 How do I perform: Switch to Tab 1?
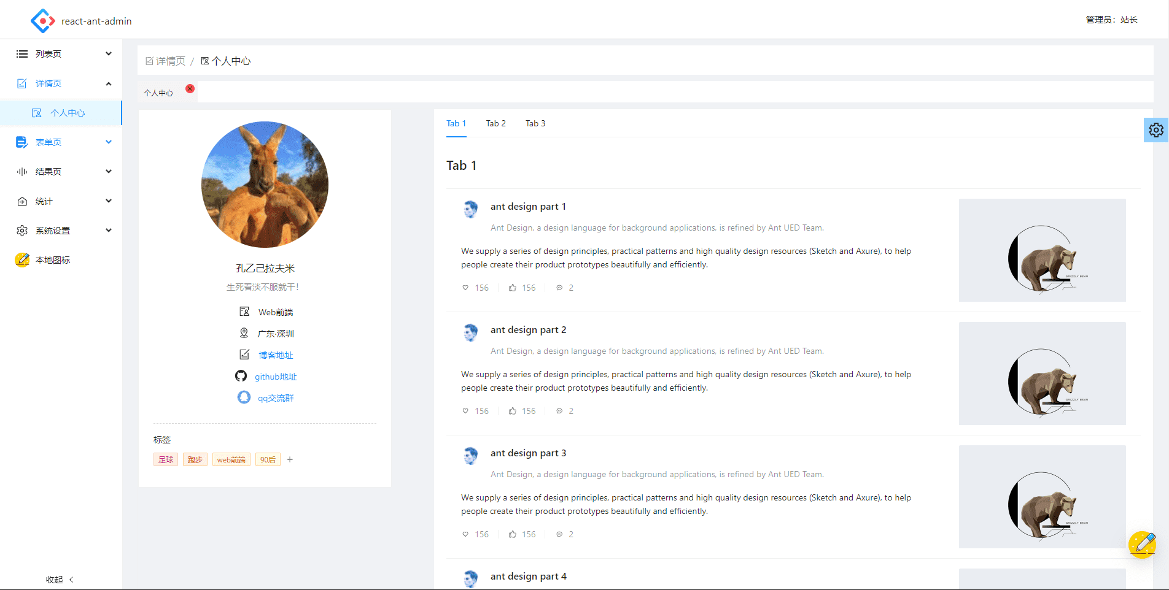(x=456, y=123)
